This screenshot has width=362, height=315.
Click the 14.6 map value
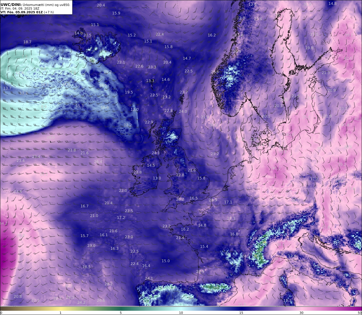[x=166, y=80]
